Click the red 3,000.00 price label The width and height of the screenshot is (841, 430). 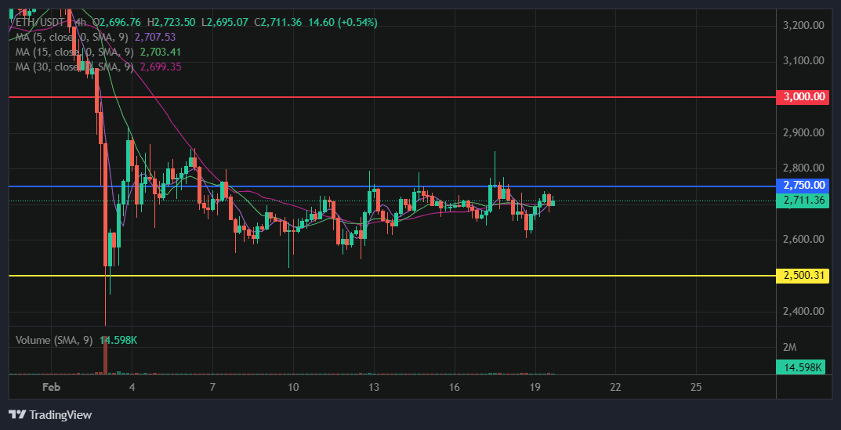[x=803, y=97]
